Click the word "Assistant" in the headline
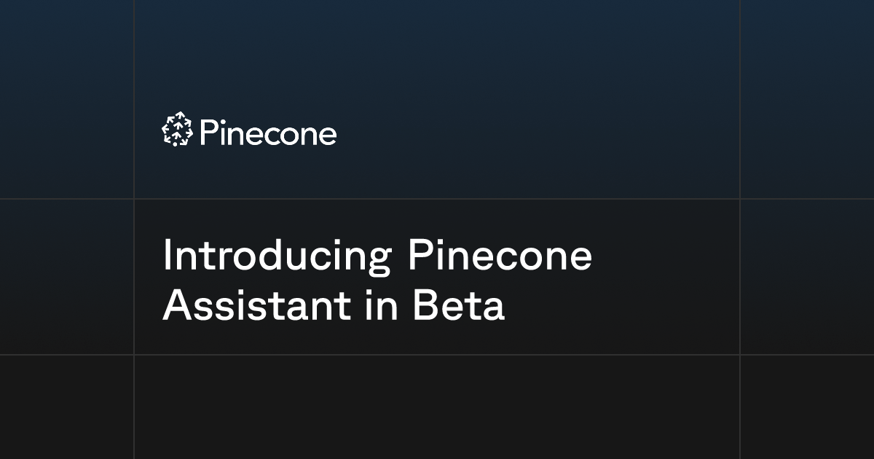 (256, 306)
